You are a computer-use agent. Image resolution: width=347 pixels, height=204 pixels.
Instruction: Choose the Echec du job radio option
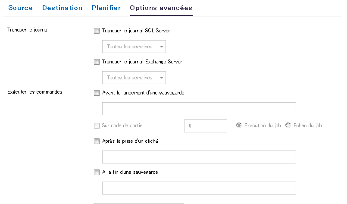tap(288, 126)
